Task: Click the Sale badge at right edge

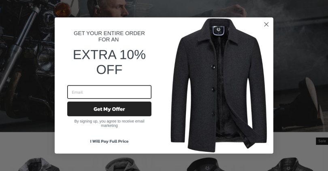Action: click(322, 141)
